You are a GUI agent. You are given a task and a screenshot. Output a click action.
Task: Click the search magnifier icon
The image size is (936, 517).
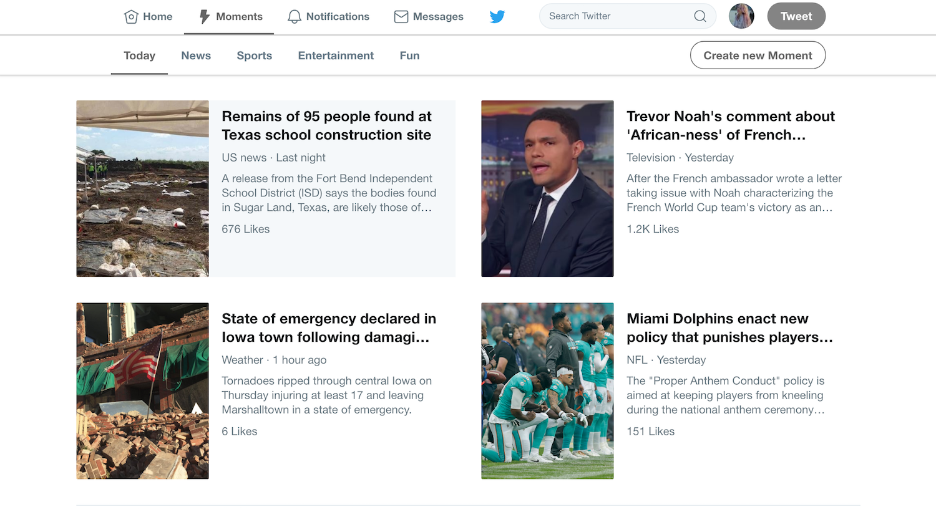pos(700,16)
